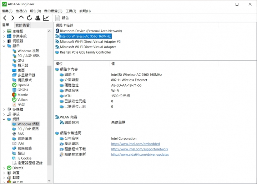257x184 pixels.
Task: Click the A8-6D-AA-1B-71-55 hardware address value
Action: pos(126,85)
